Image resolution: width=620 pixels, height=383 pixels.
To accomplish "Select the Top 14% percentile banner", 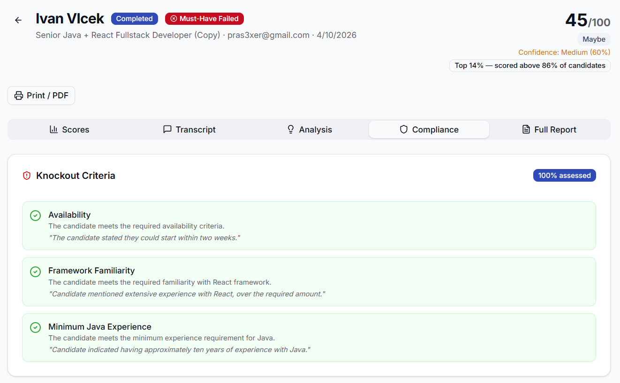I will click(529, 66).
